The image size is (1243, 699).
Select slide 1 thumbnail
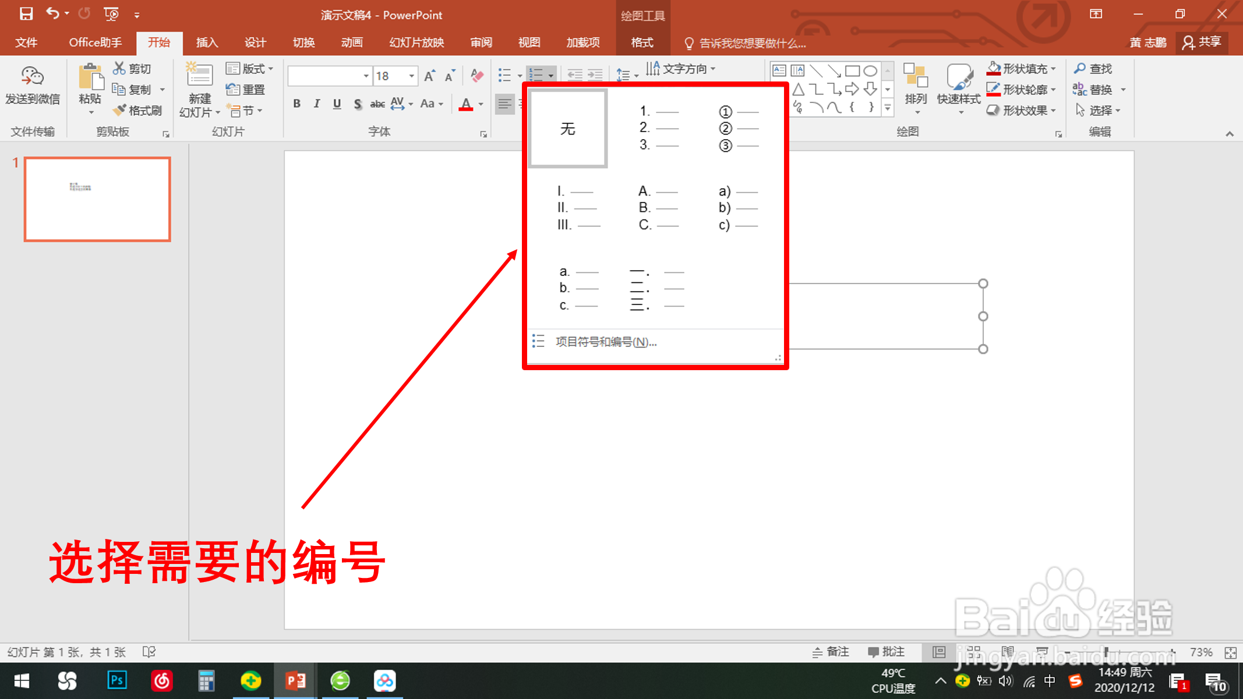[97, 199]
